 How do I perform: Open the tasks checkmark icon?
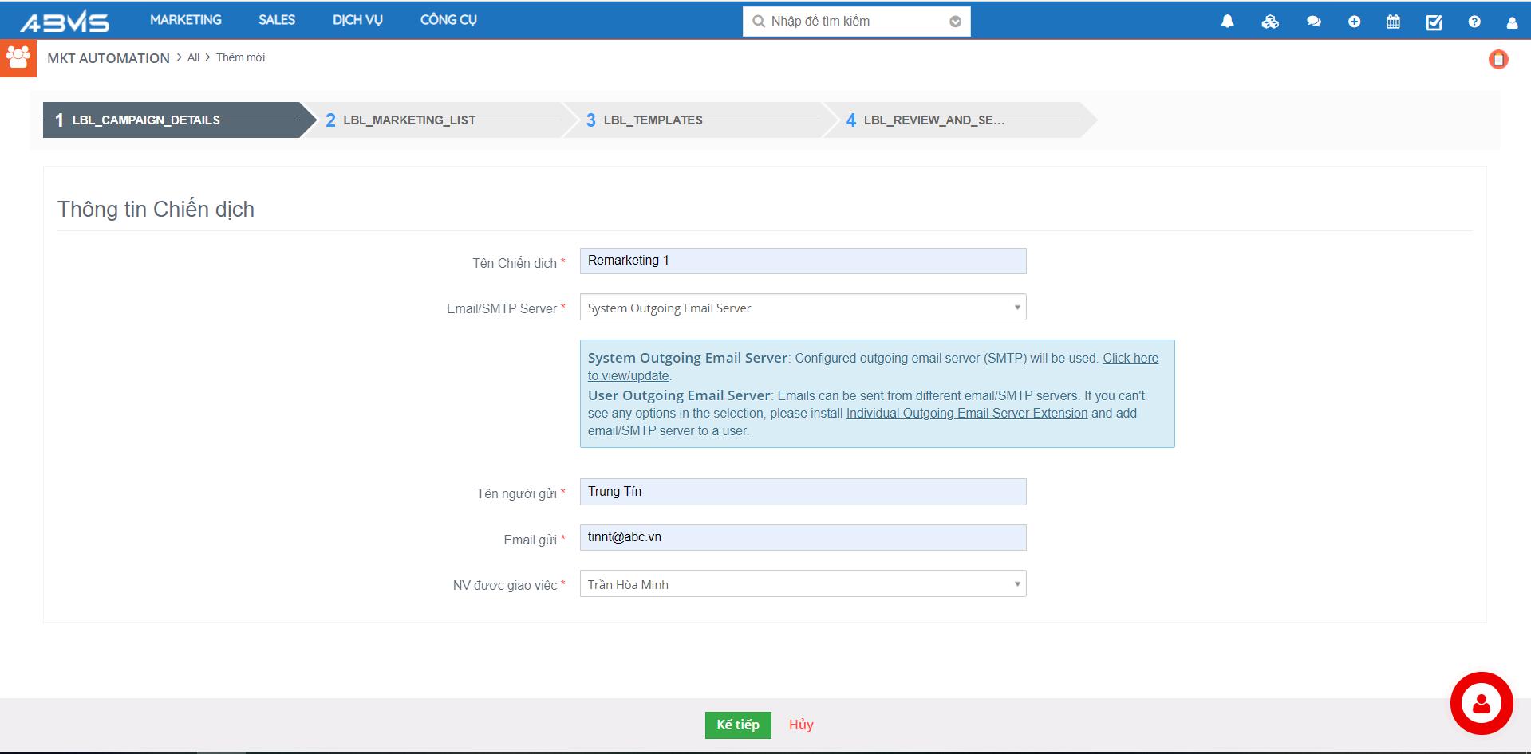pyautogui.click(x=1434, y=22)
